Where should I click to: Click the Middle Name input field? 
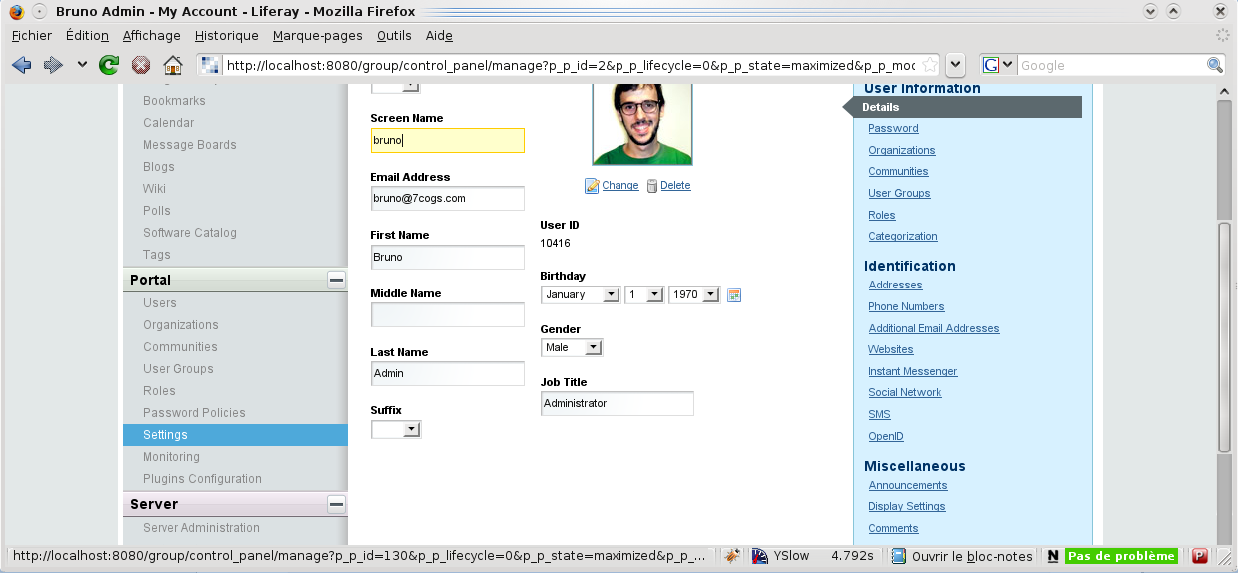coord(448,315)
